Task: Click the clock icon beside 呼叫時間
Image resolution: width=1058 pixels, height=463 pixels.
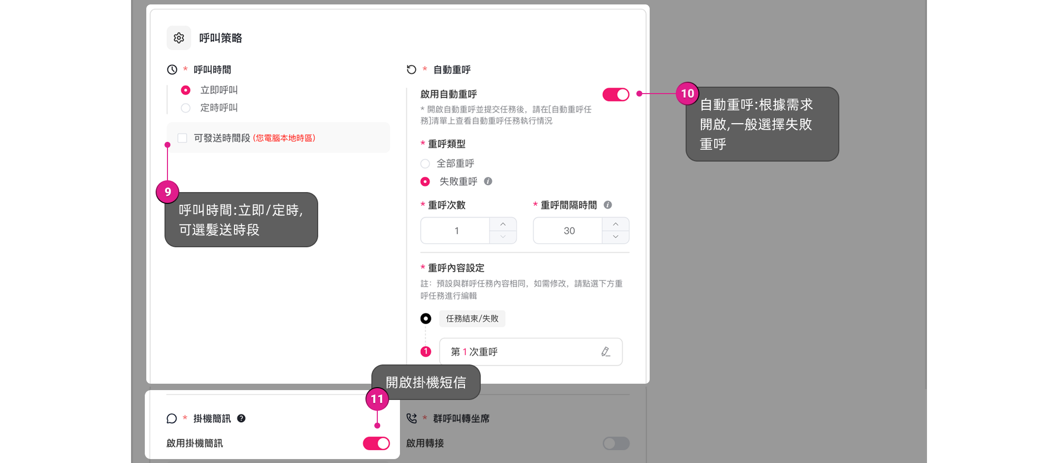Action: click(x=172, y=69)
